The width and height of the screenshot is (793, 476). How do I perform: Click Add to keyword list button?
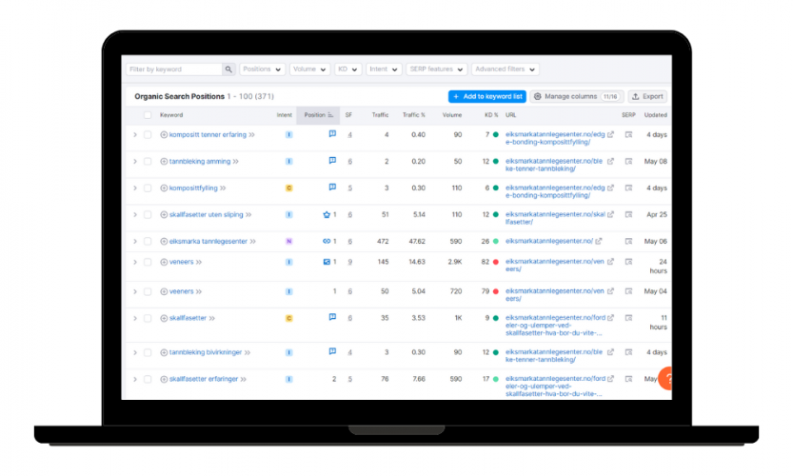[487, 96]
